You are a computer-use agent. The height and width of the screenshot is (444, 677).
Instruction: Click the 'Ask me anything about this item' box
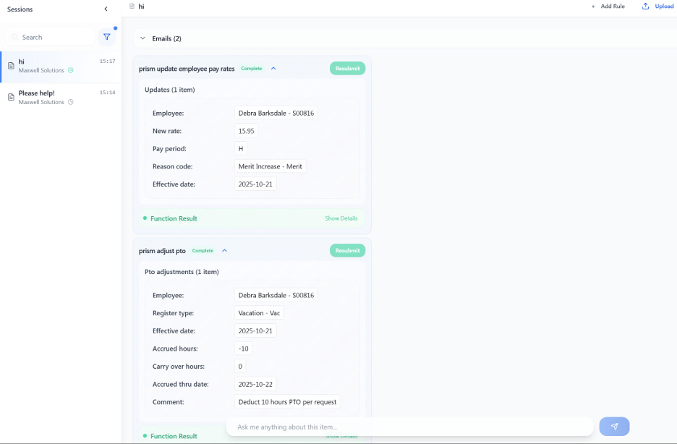[409, 427]
